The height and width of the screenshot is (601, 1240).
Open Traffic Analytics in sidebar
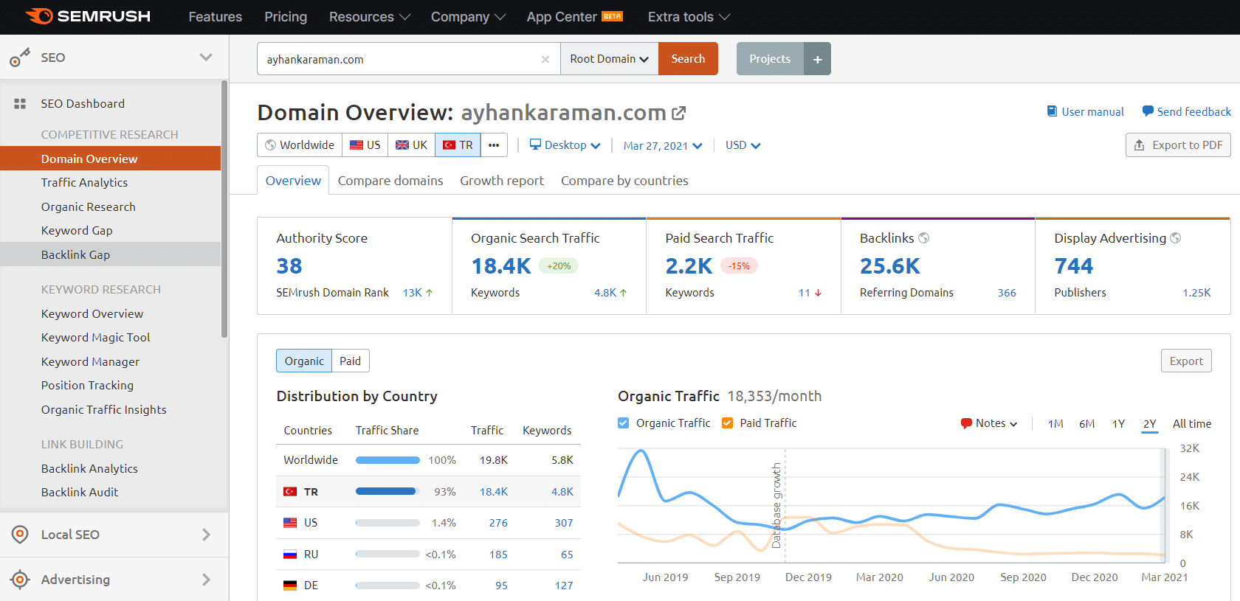pyautogui.click(x=84, y=183)
